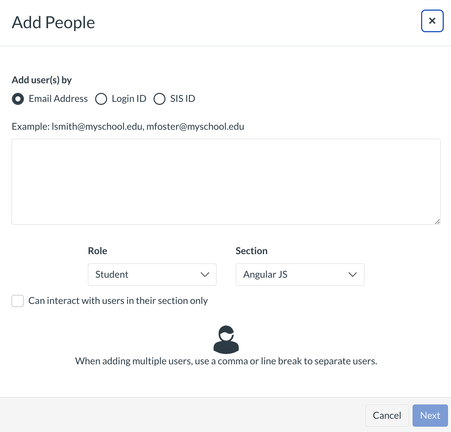Click the multiple users instruction text
The width and height of the screenshot is (451, 432).
(x=226, y=361)
